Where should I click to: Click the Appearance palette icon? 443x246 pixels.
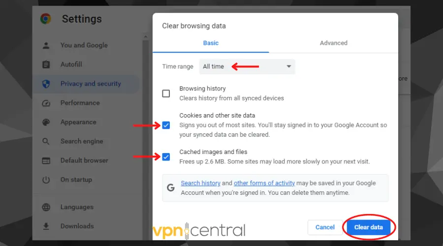pyautogui.click(x=46, y=122)
